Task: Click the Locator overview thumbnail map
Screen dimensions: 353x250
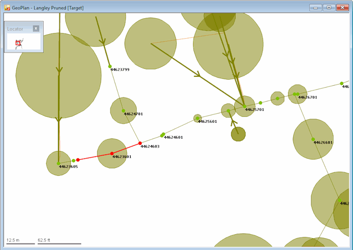Action: click(24, 42)
